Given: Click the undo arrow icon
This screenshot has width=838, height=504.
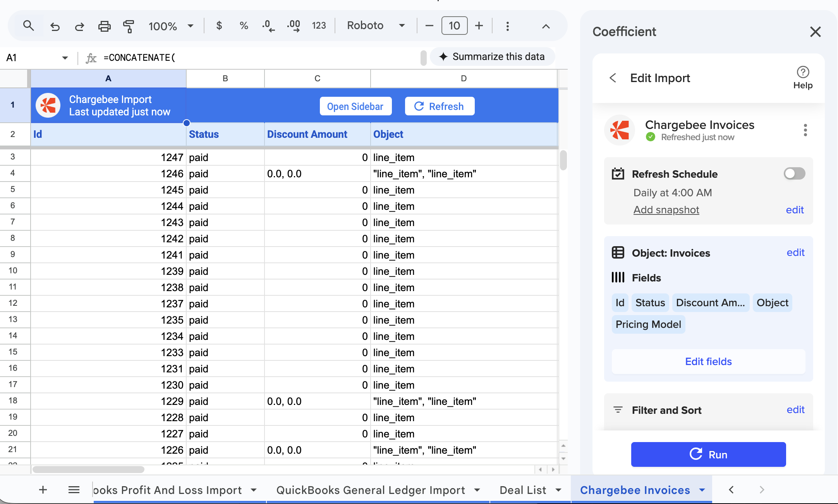Looking at the screenshot, I should pyautogui.click(x=55, y=26).
